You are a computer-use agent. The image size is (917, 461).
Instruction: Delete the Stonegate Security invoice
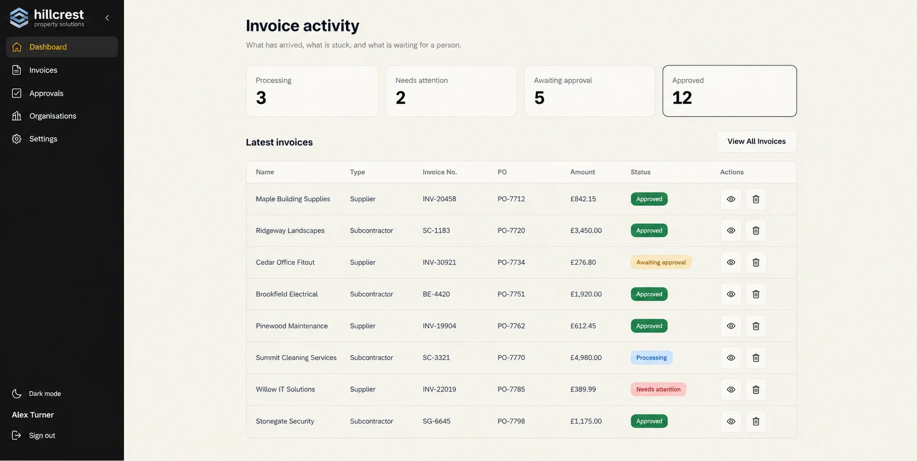[756, 422]
